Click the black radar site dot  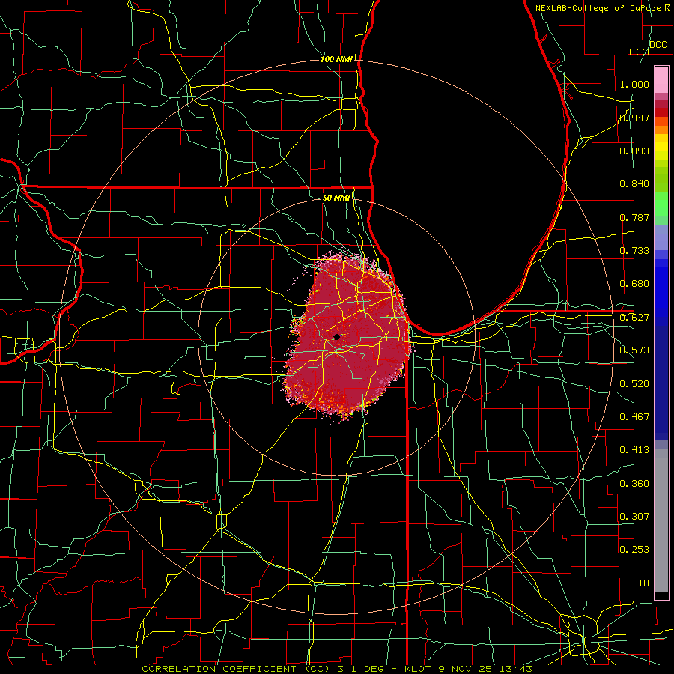[x=336, y=337]
